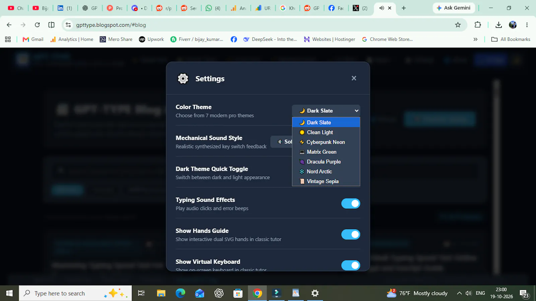Select Dark Slate theme option

[x=326, y=122]
